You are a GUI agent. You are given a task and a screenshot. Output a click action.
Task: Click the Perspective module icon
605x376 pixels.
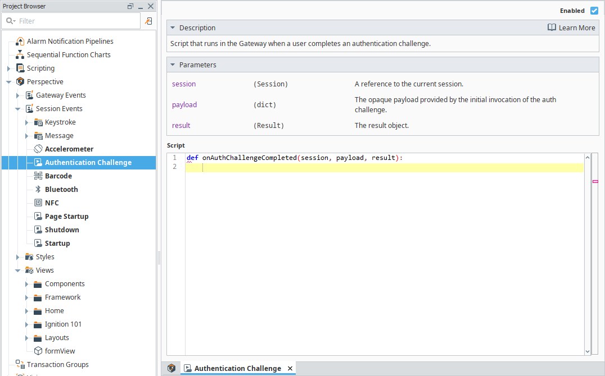click(x=20, y=82)
